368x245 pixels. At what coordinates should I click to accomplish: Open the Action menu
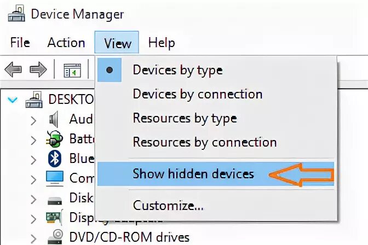(66, 43)
